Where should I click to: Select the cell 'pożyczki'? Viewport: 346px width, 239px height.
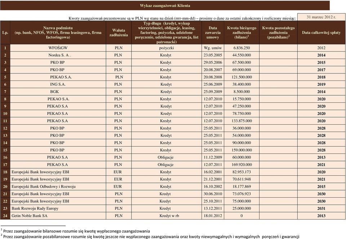[167, 48]
